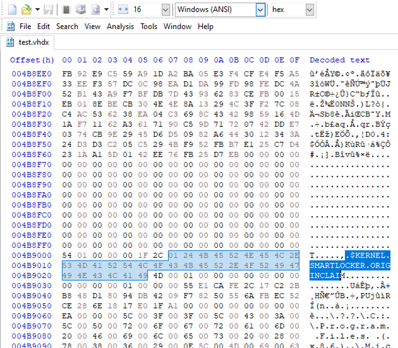Click decoded text SMARTLOCKER.ORIG

[350, 266]
